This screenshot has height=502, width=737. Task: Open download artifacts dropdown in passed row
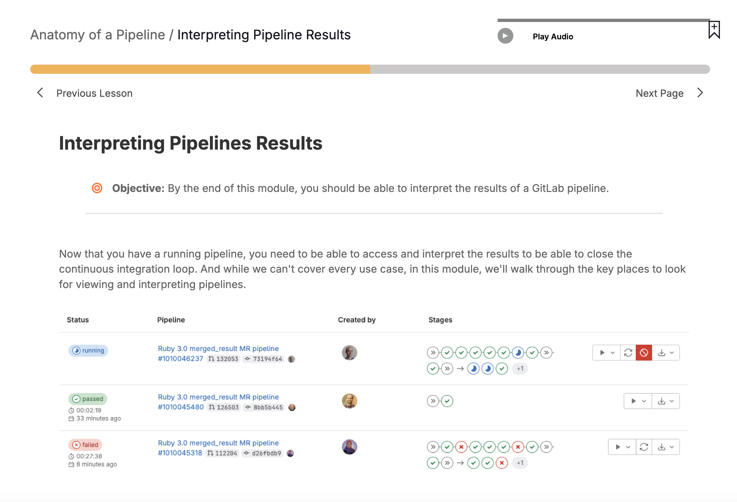[666, 401]
